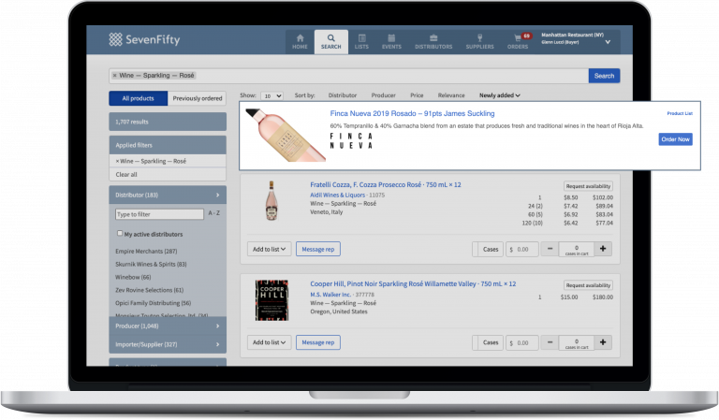
Task: Open Add to list dropdown for Fratelli Cozza
Action: pos(270,249)
